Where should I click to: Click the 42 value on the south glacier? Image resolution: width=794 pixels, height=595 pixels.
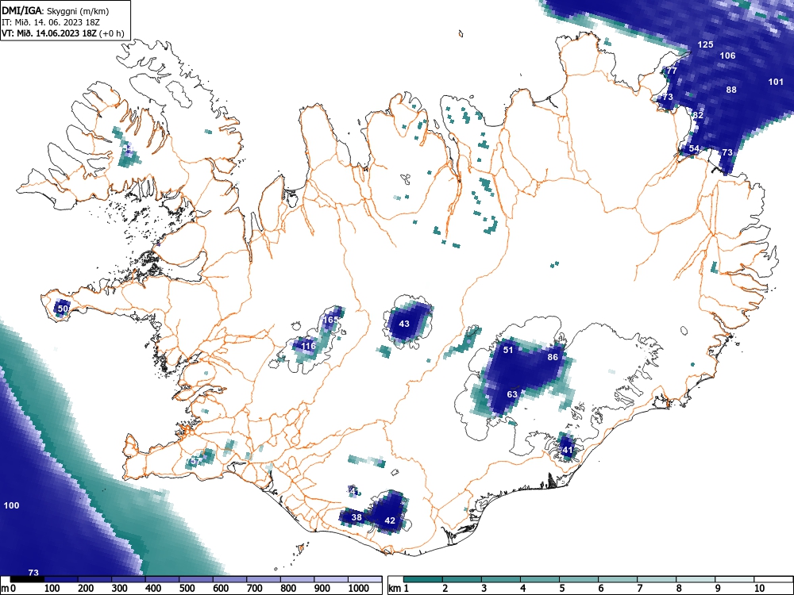tap(390, 520)
